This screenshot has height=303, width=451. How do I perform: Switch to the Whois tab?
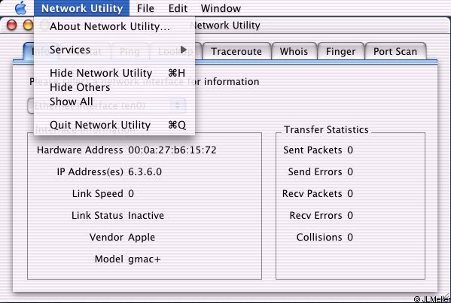(294, 51)
